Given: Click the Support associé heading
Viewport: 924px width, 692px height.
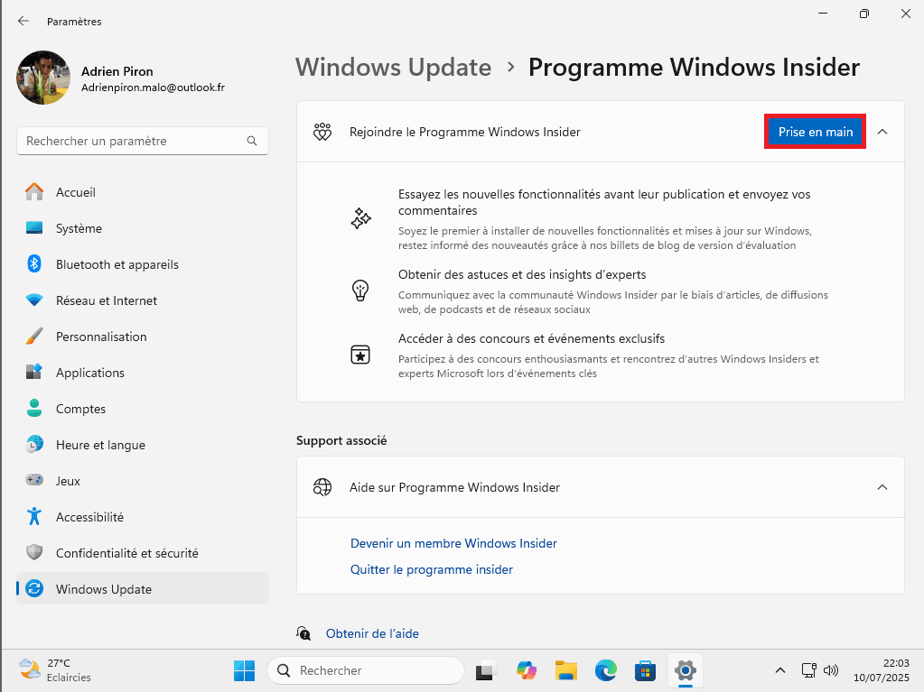Looking at the screenshot, I should pos(341,441).
